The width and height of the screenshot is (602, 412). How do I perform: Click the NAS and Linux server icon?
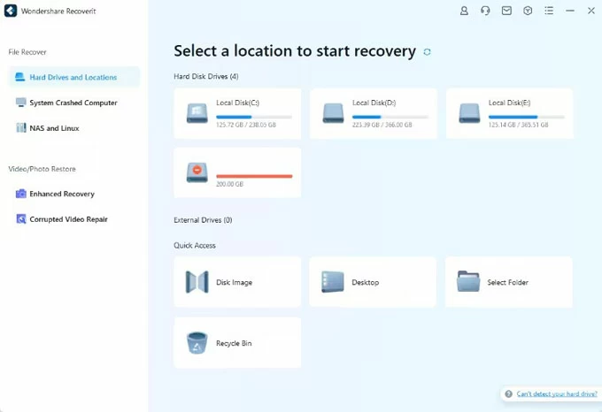(20, 127)
